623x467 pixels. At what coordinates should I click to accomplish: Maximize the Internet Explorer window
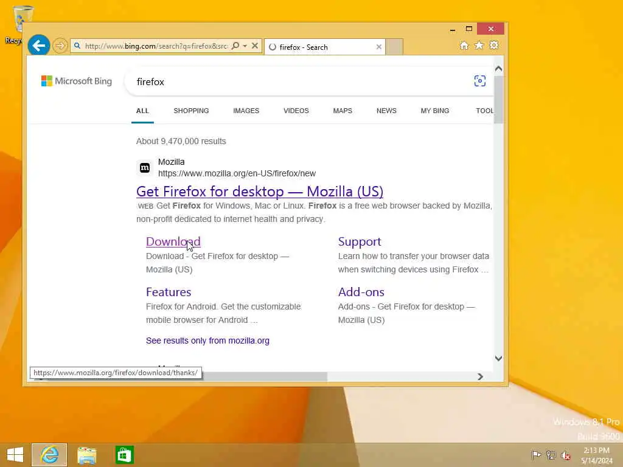469,29
